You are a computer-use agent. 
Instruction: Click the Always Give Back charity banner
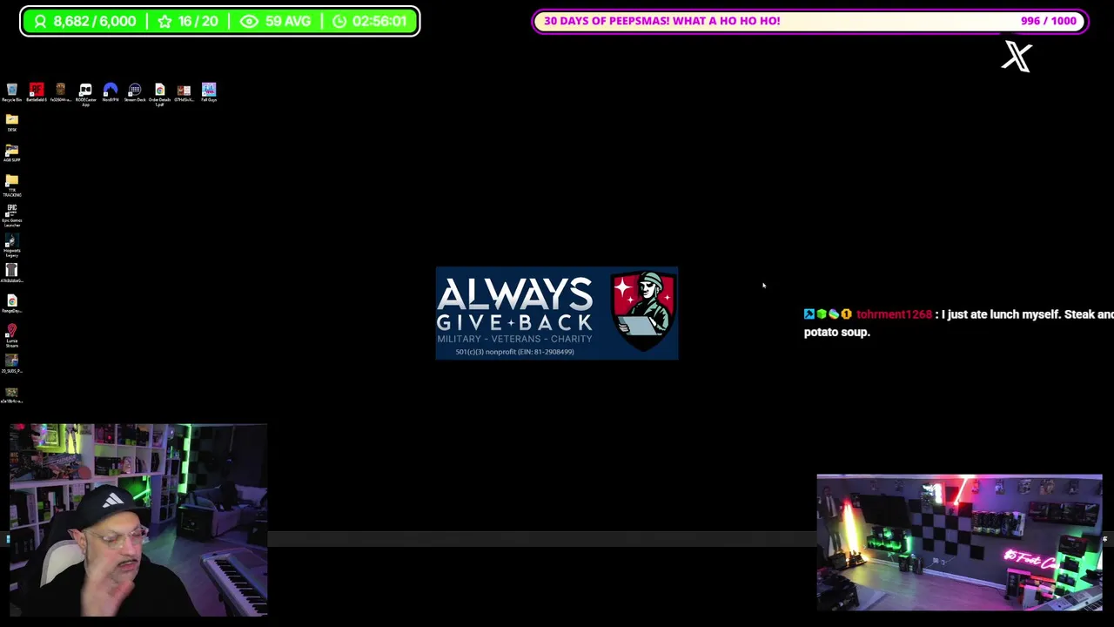pyautogui.click(x=557, y=313)
